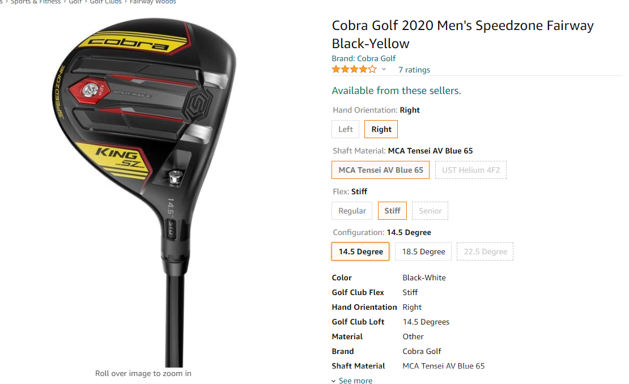Image resolution: width=629 pixels, height=384 pixels.
Task: Choose the 14.5 Degree configuration
Action: click(360, 251)
